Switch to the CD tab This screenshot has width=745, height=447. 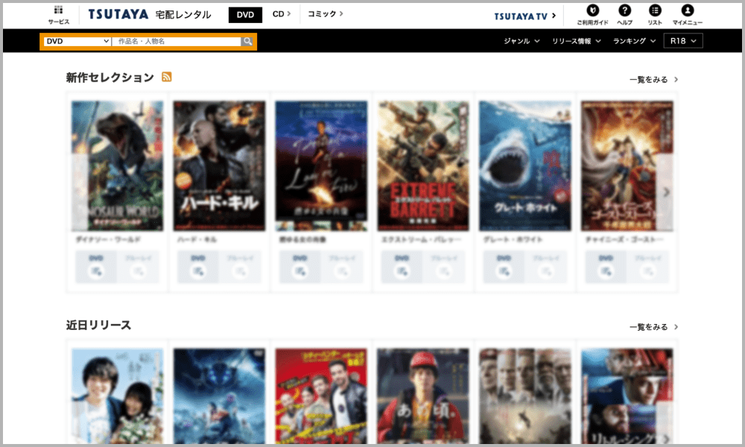coord(281,14)
